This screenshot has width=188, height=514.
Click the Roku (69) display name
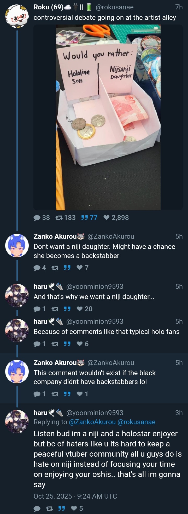[49, 7]
